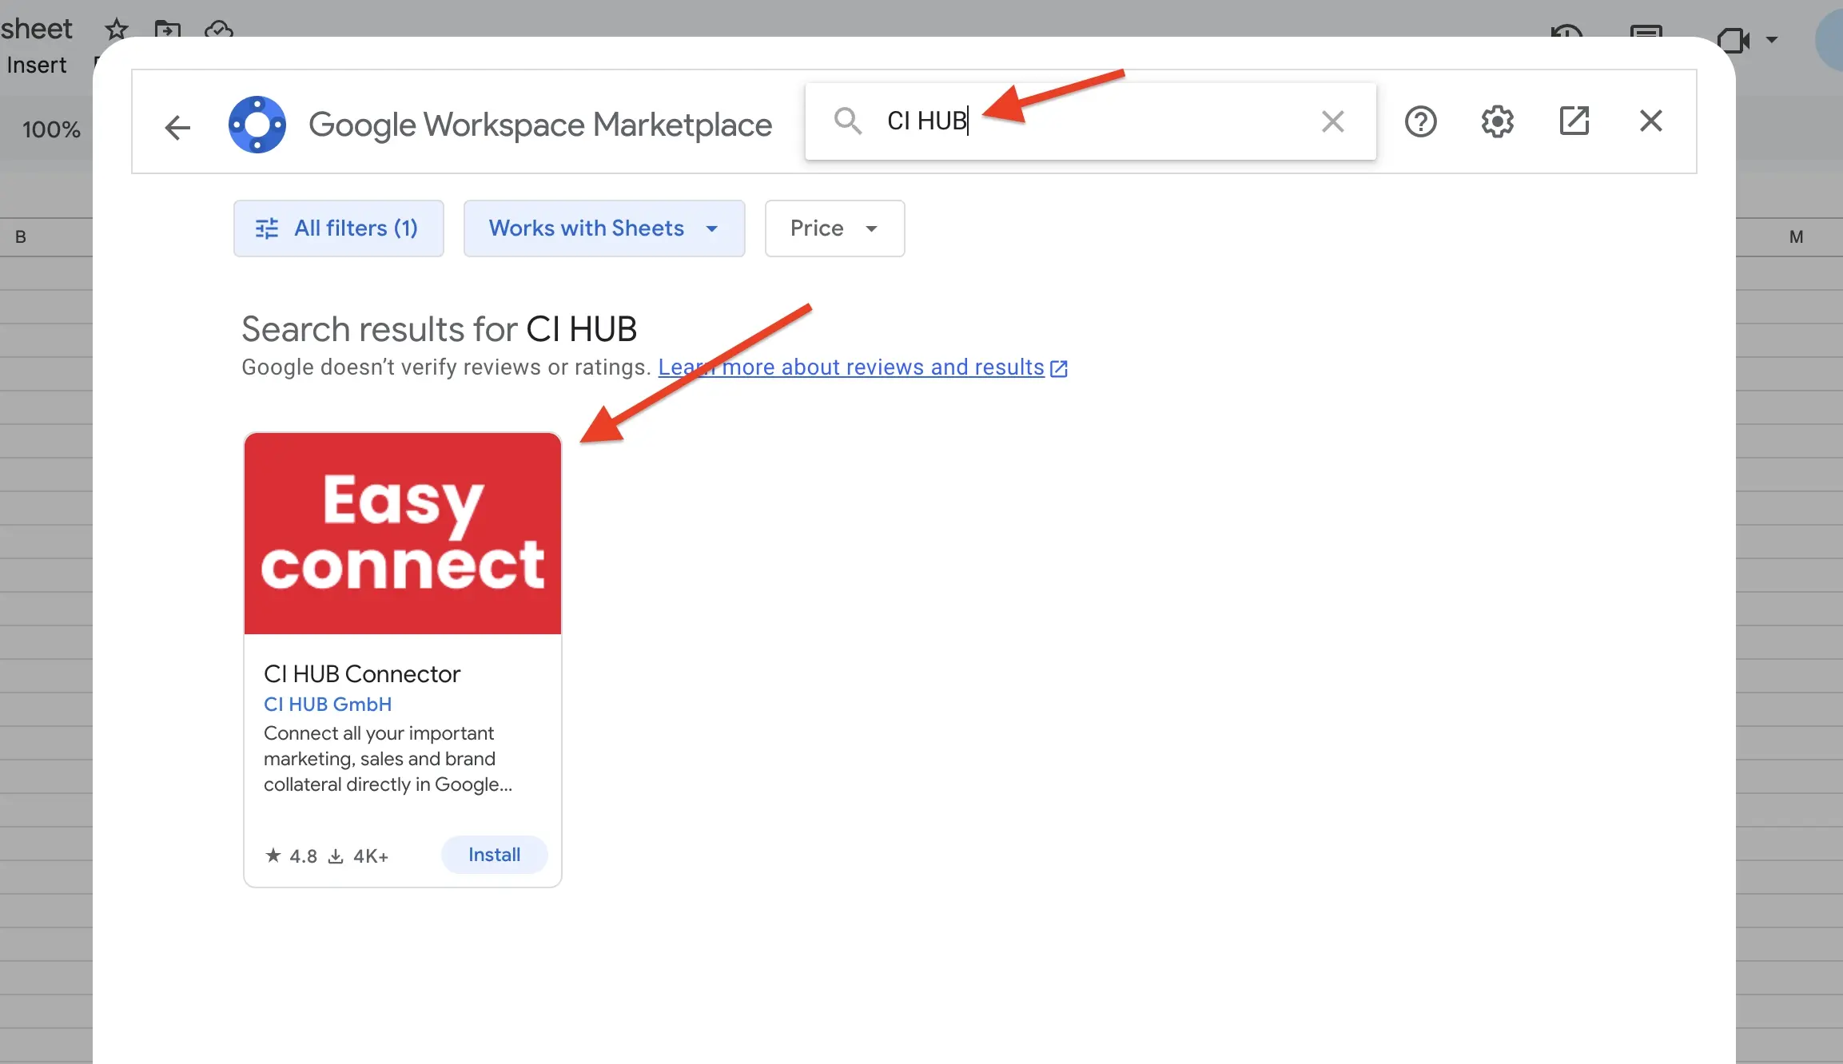The height and width of the screenshot is (1064, 1843).
Task: Go back with the Marketplace back arrow
Action: (x=177, y=126)
